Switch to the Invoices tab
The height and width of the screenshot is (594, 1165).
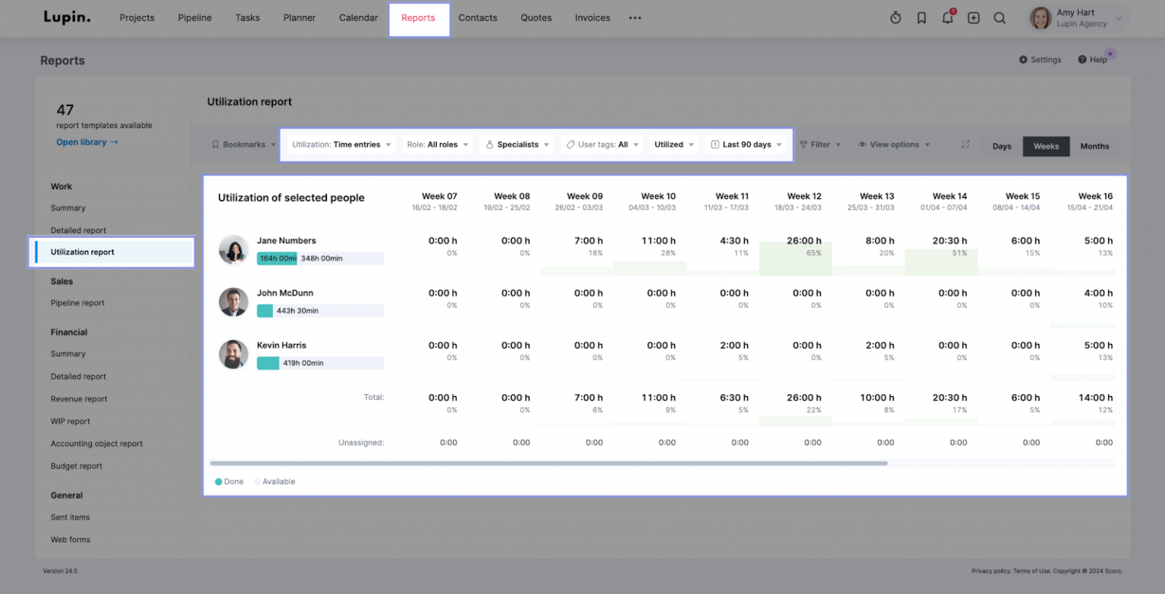592,17
